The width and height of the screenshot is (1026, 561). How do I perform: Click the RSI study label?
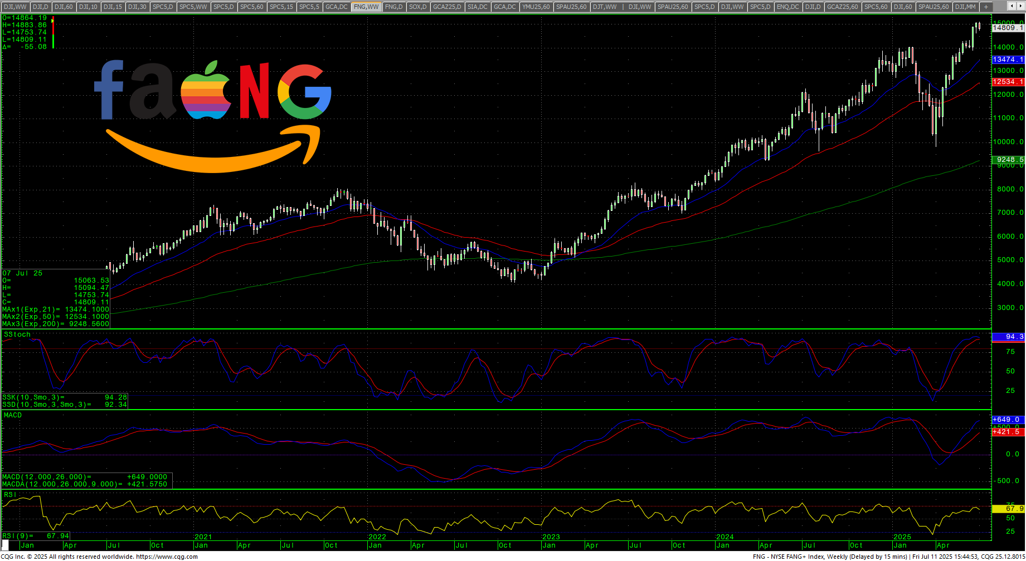pos(9,495)
